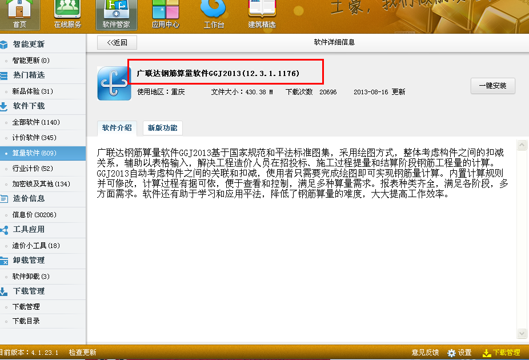Open the 首页 home icon
Image resolution: width=529 pixels, height=360 pixels.
tap(19, 14)
